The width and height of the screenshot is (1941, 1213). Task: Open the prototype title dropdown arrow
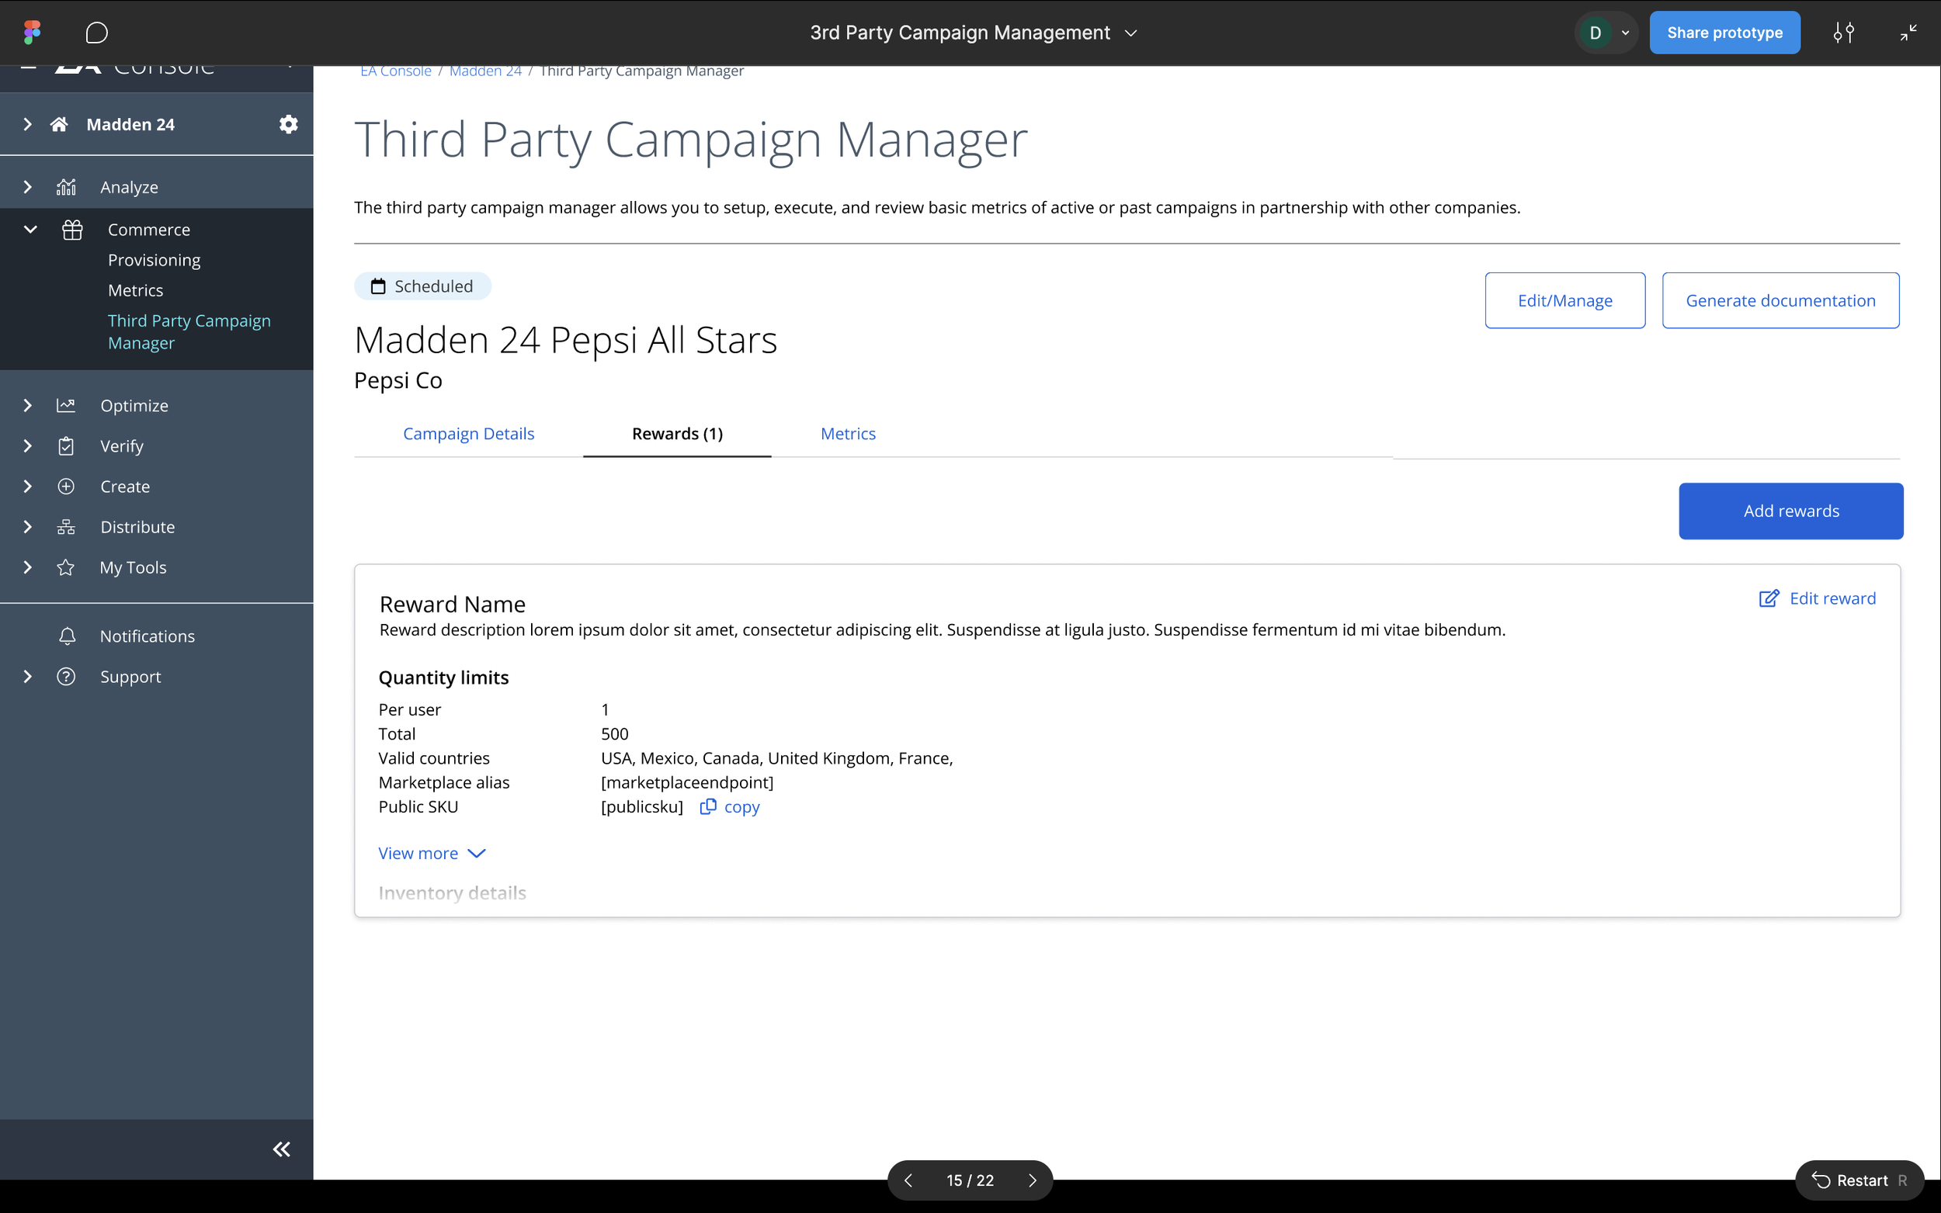1130,33
